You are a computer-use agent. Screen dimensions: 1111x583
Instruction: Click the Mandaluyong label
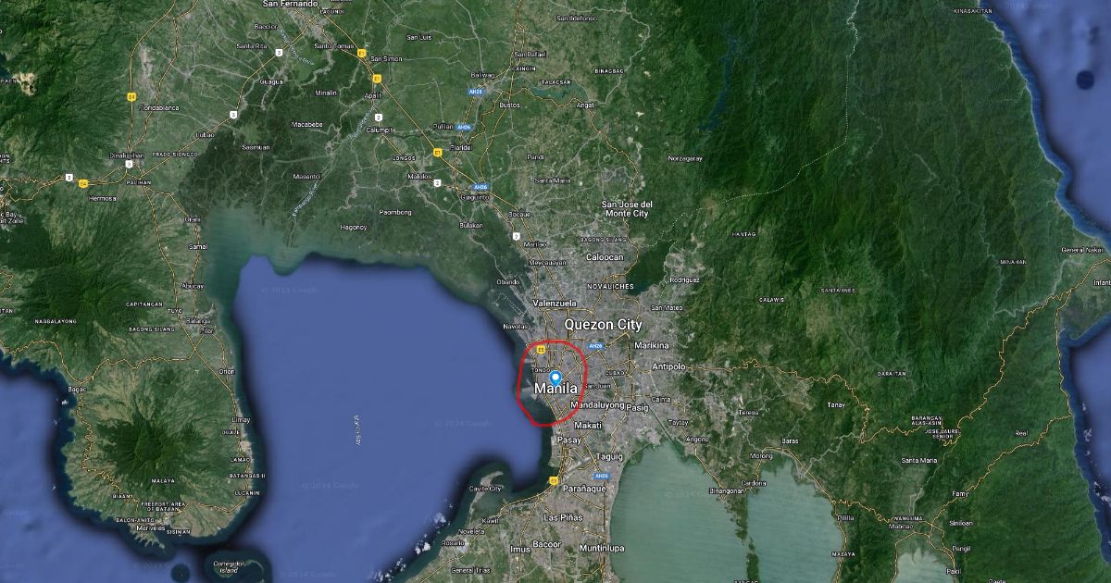[x=595, y=405]
